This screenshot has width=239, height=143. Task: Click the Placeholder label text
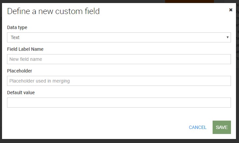19,71
